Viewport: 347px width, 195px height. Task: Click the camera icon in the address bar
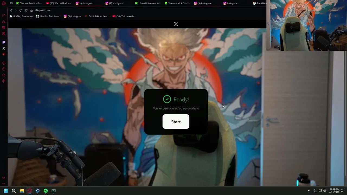click(27, 10)
